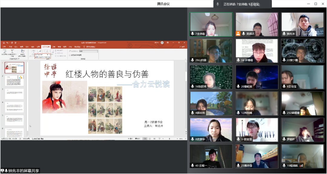Click the 'From Beginning' slideshow icon in the ribbon
Image resolution: width=327 pixels, height=174 pixels.
pyautogui.click(x=5, y=52)
